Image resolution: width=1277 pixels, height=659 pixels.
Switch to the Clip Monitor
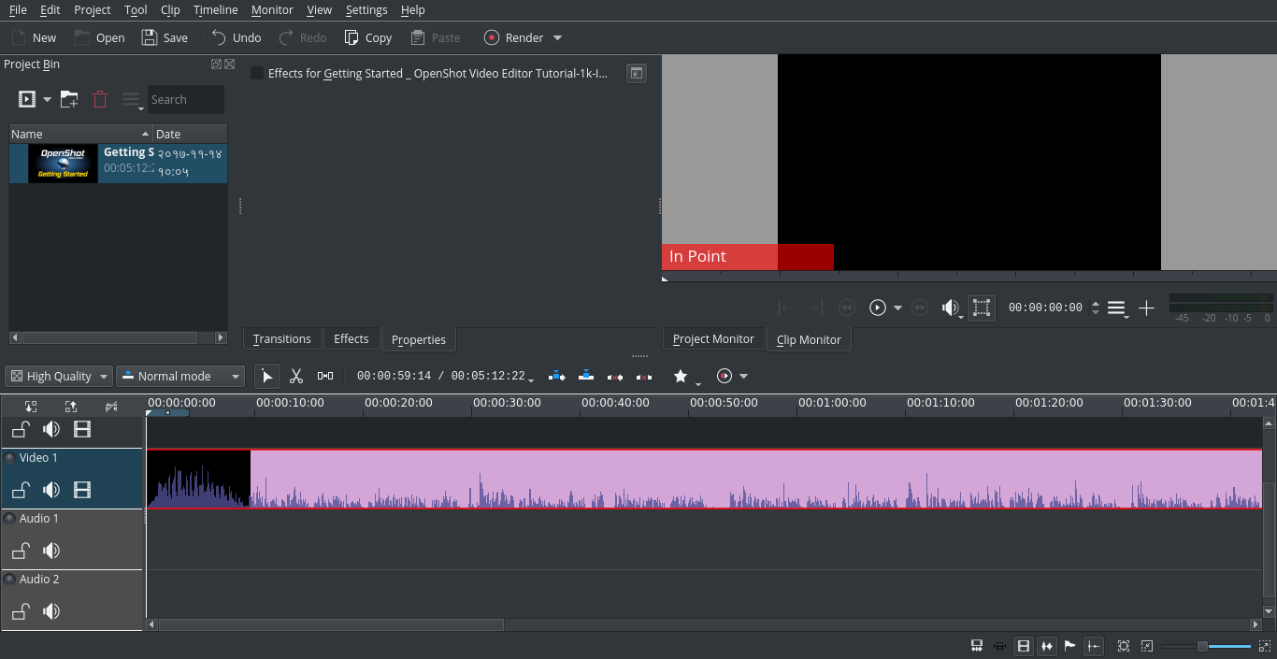(809, 338)
